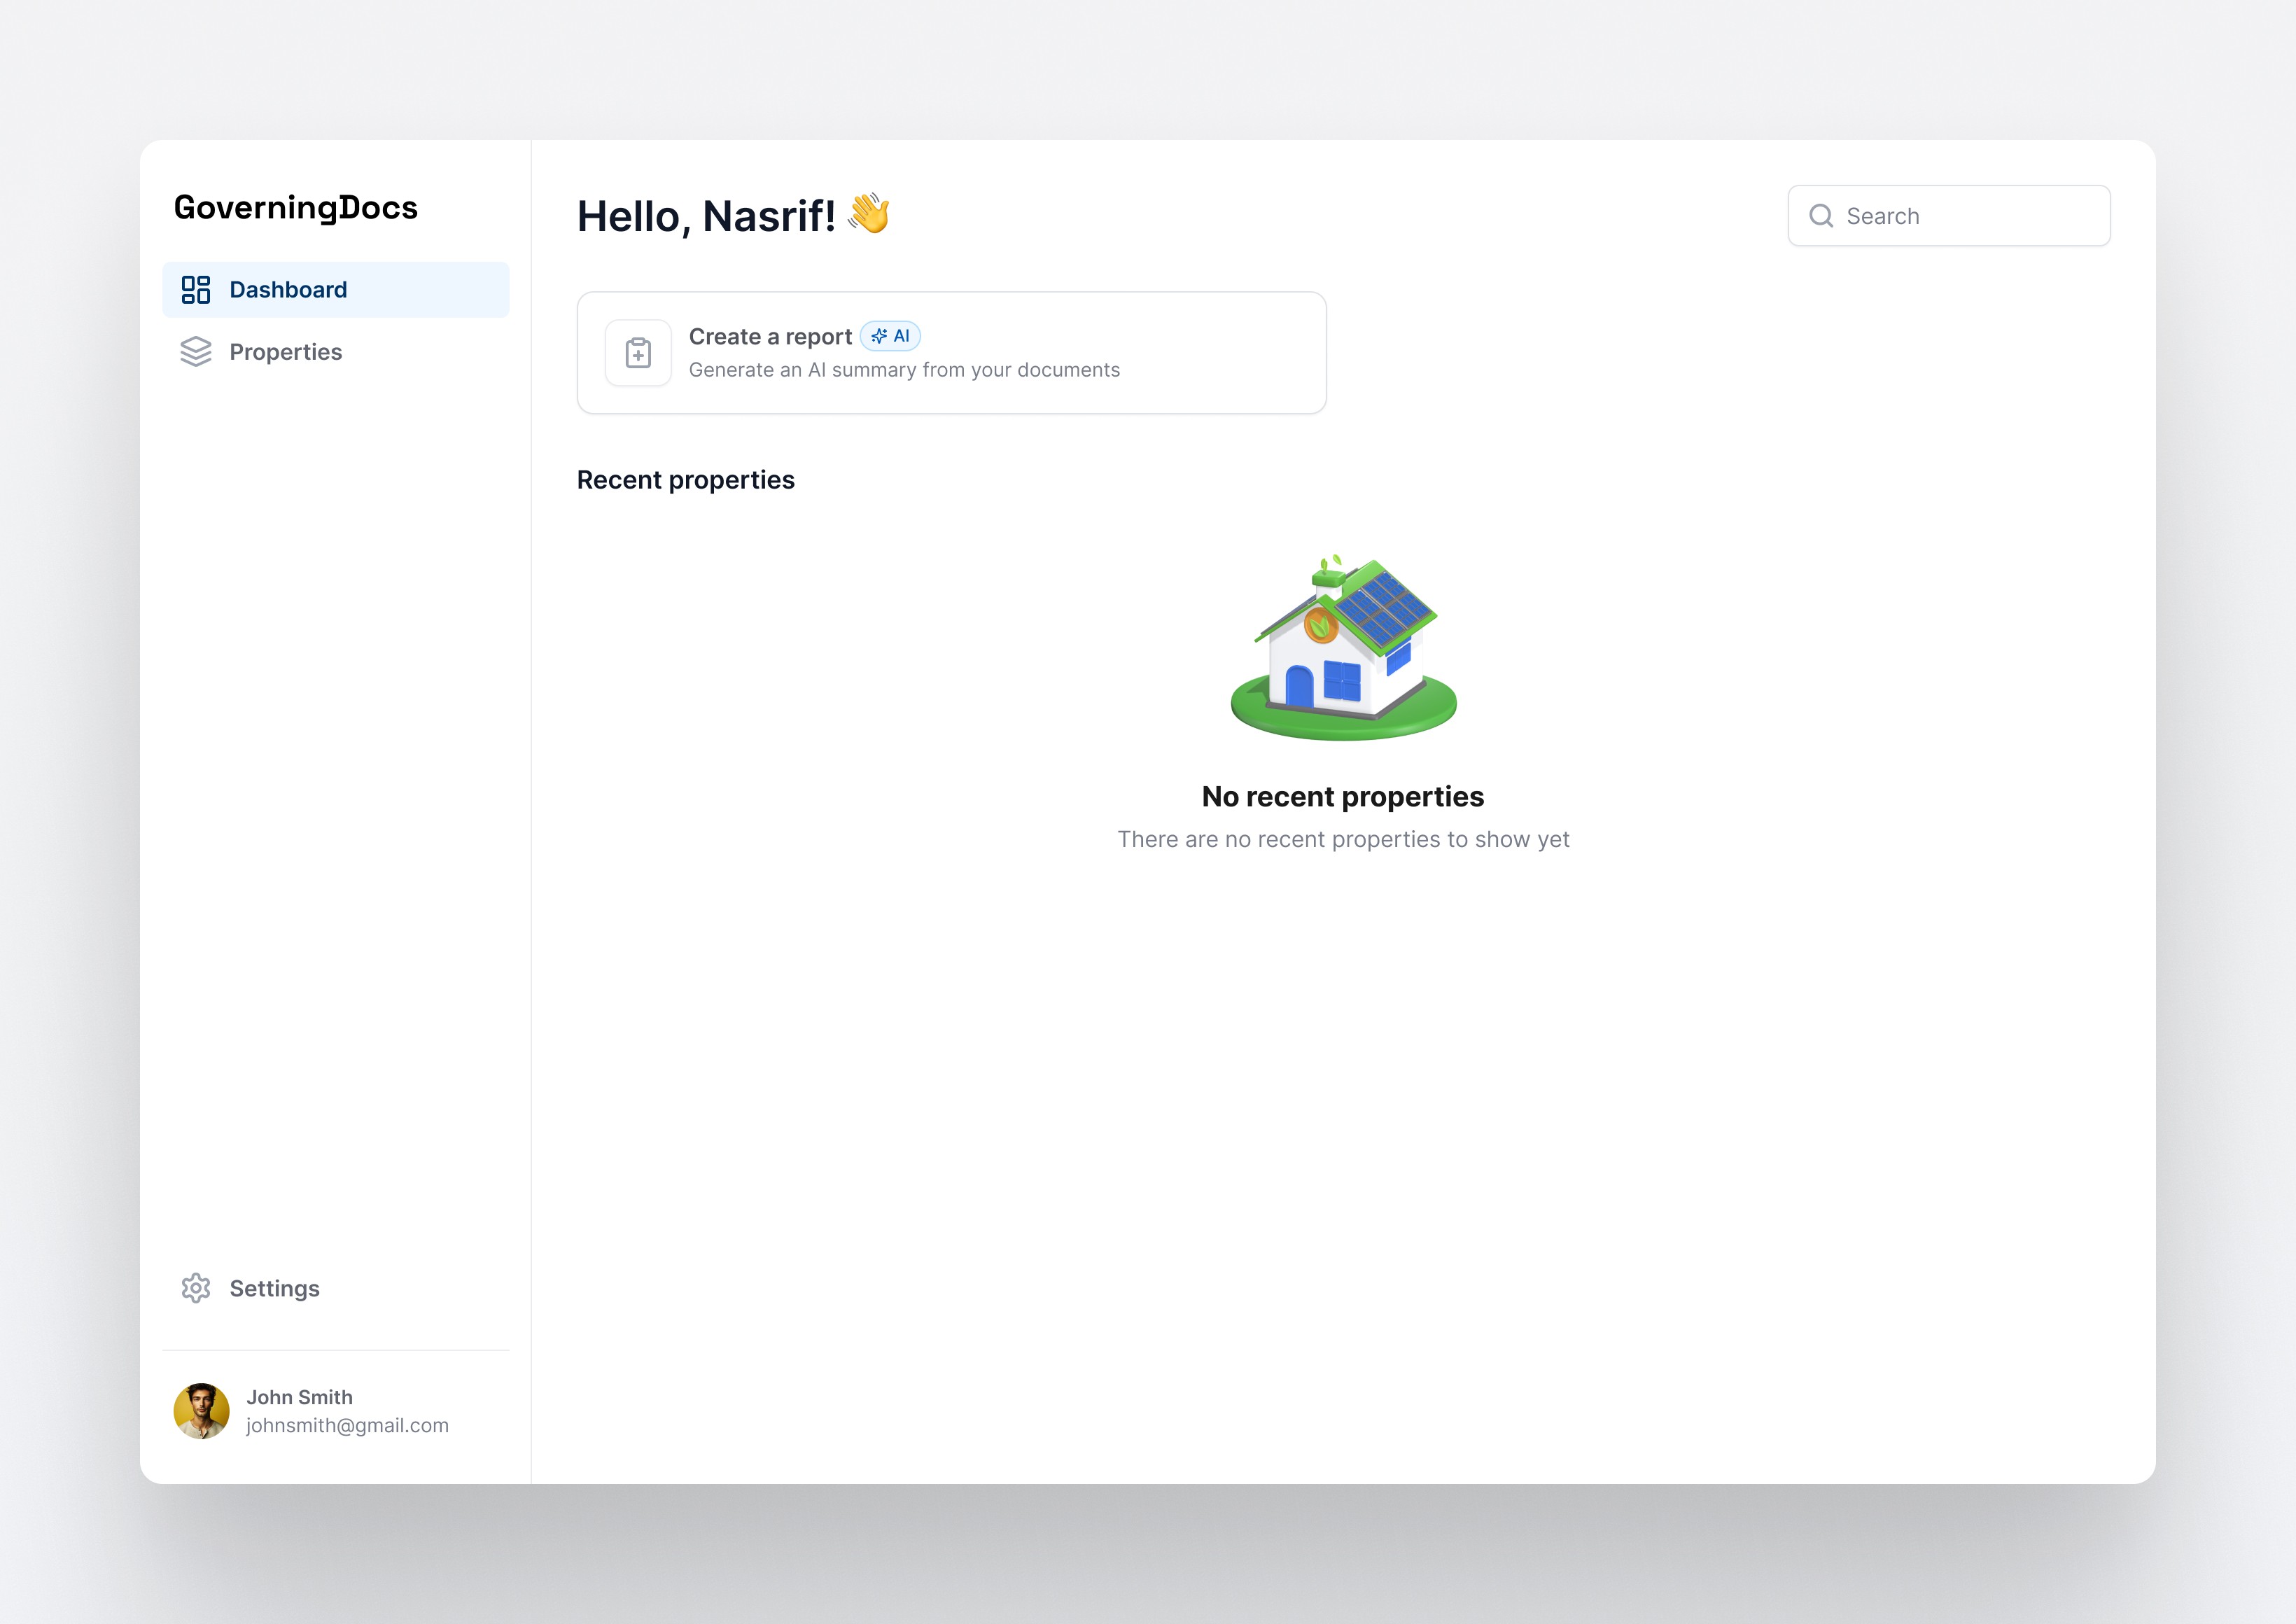Click the Recent properties heading
The image size is (2296, 1624).
coord(685,480)
